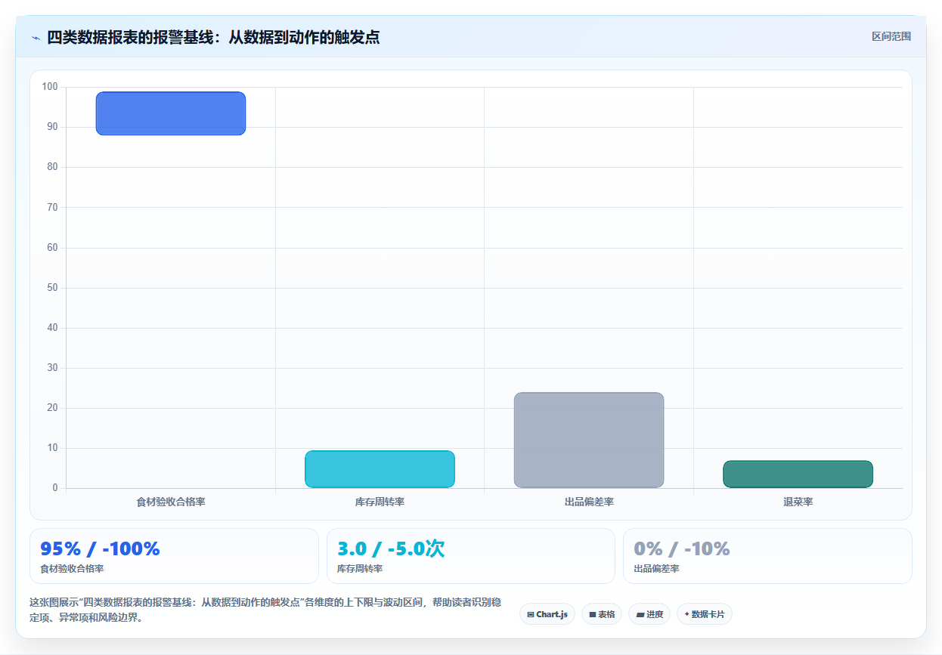Click the lightning icon beside the title

point(36,38)
